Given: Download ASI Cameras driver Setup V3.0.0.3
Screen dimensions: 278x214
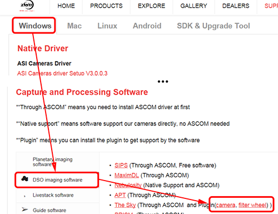Looking at the screenshot, I should (62, 74).
